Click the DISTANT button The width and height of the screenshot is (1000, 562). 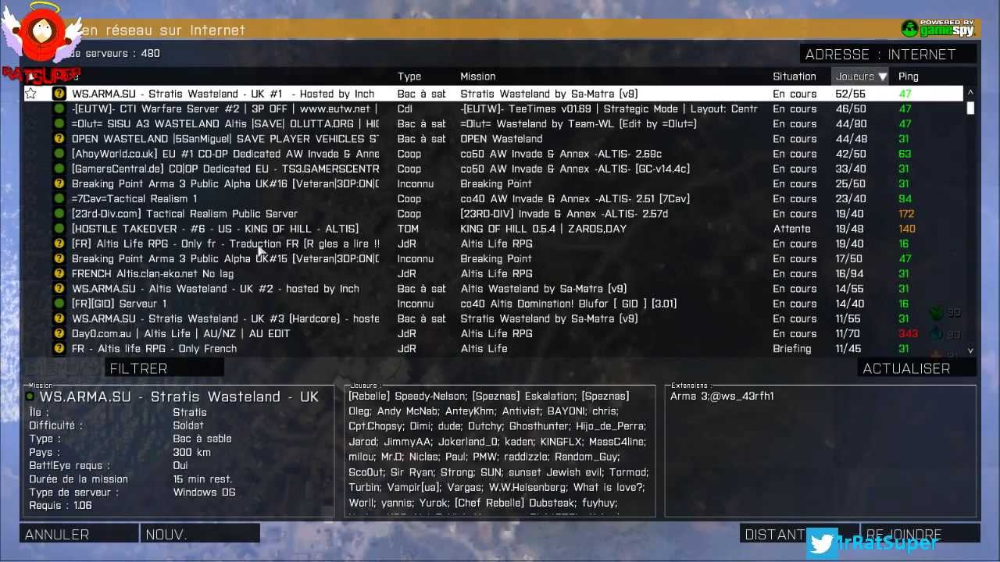[x=798, y=535]
